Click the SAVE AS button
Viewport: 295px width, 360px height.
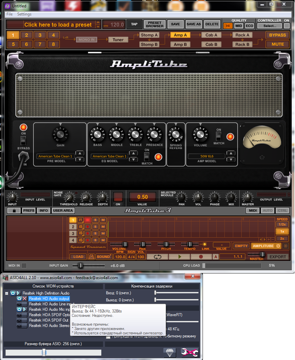point(194,24)
